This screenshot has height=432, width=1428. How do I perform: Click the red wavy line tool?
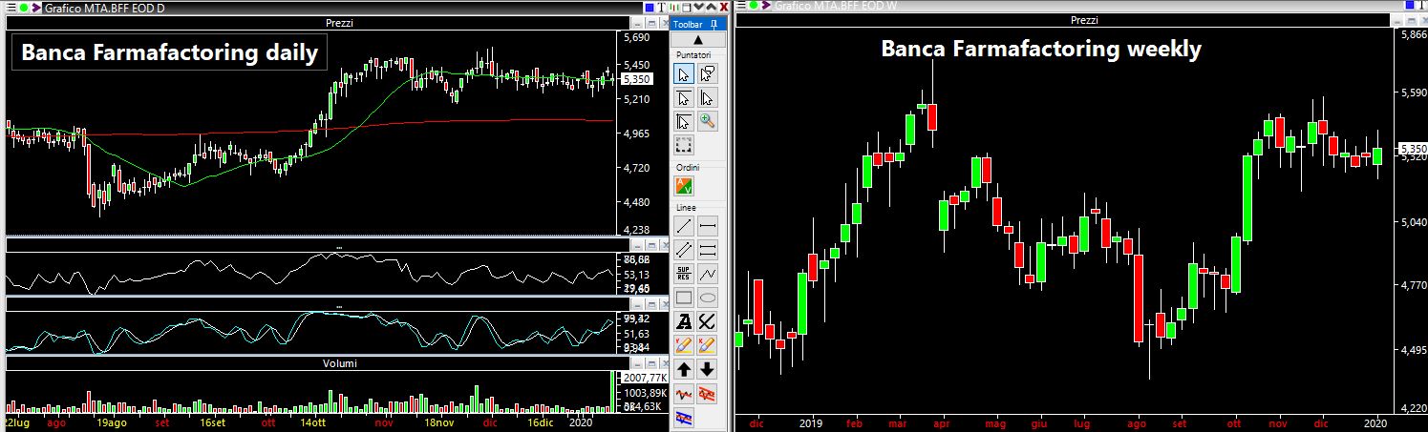(684, 393)
